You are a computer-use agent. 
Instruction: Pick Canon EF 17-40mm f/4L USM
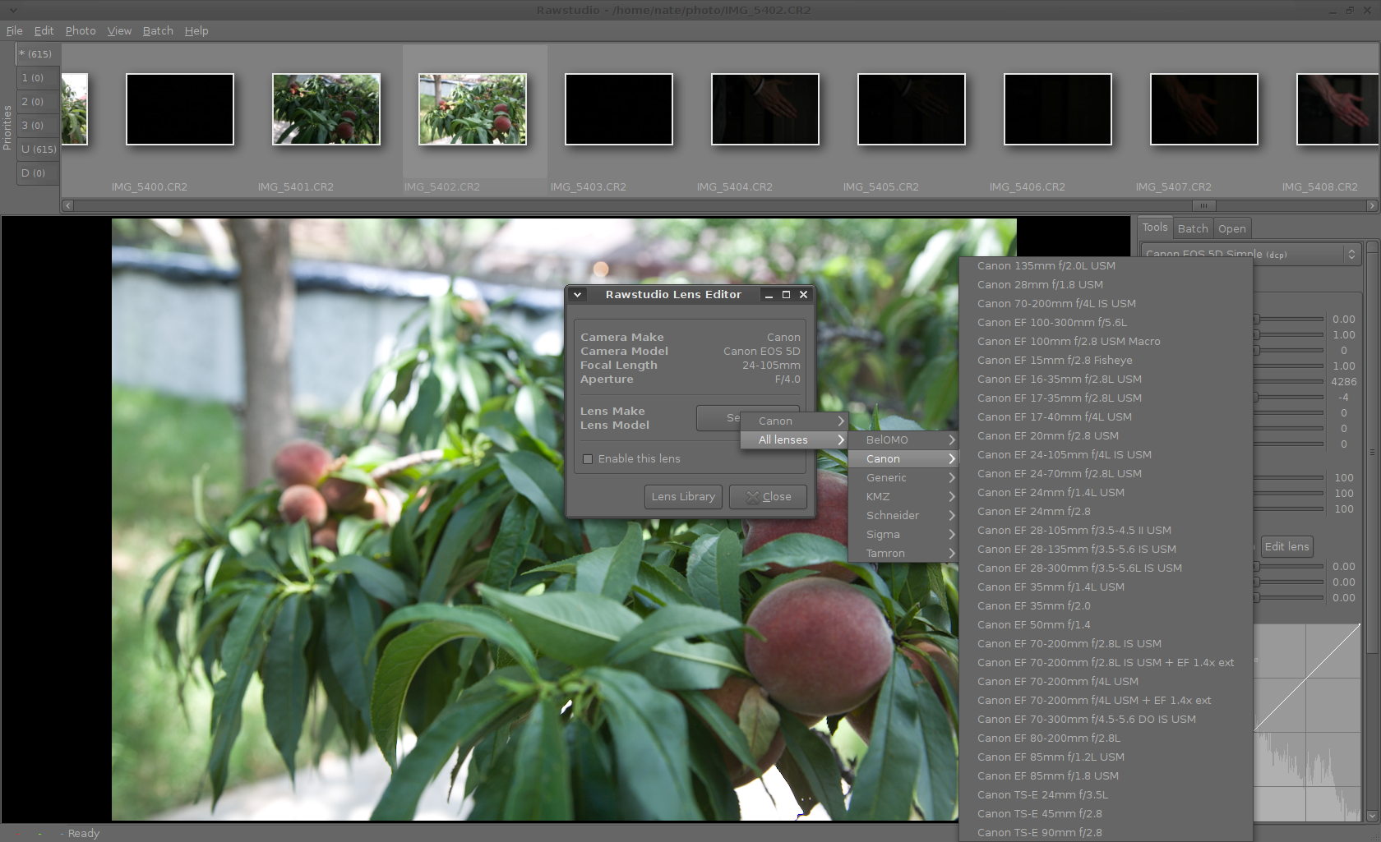[x=1106, y=416]
